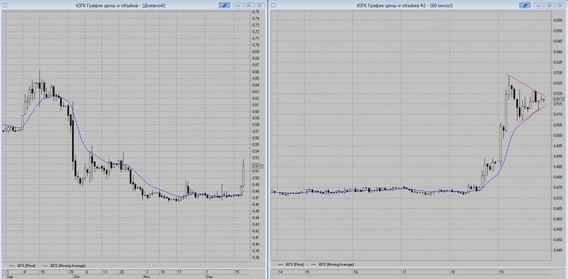
Task: Minimize the 60-minute chart window
Action: coord(539,5)
